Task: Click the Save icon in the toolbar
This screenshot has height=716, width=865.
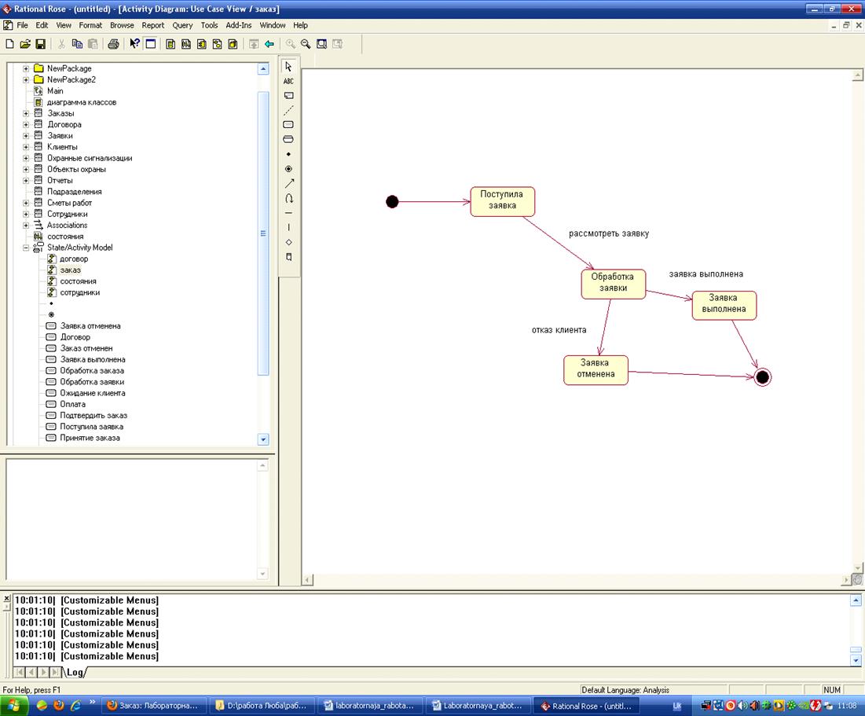Action: tap(40, 44)
